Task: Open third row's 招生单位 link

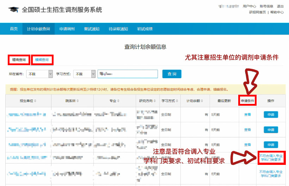Action: coord(27,145)
